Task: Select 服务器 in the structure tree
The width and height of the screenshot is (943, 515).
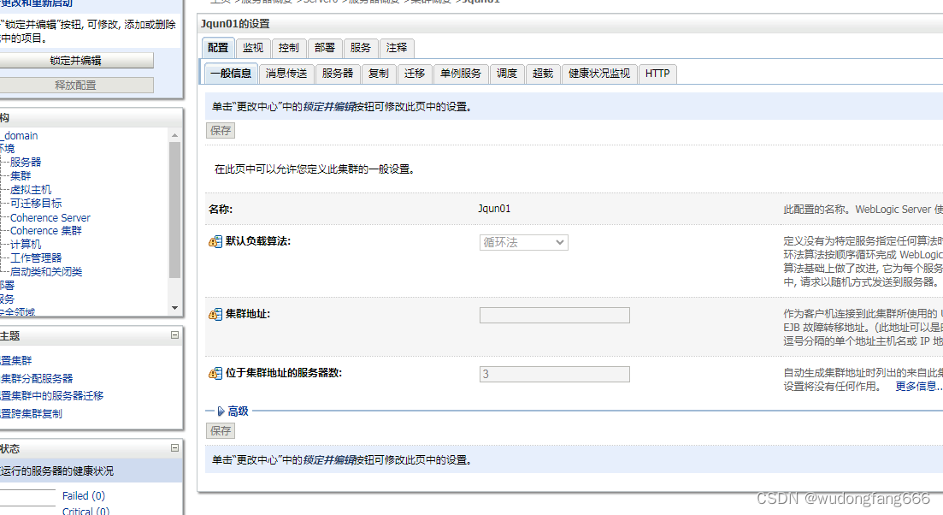Action: click(x=25, y=161)
